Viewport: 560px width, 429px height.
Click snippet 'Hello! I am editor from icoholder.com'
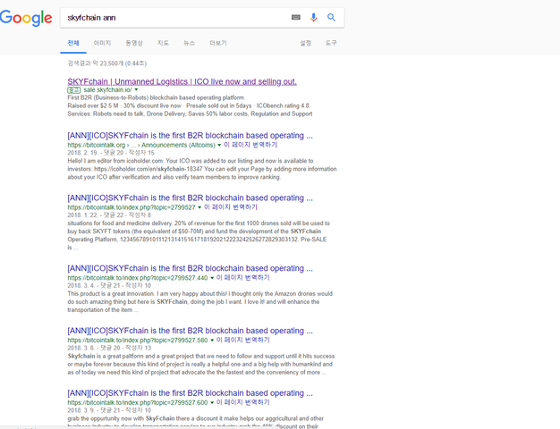pos(115,161)
